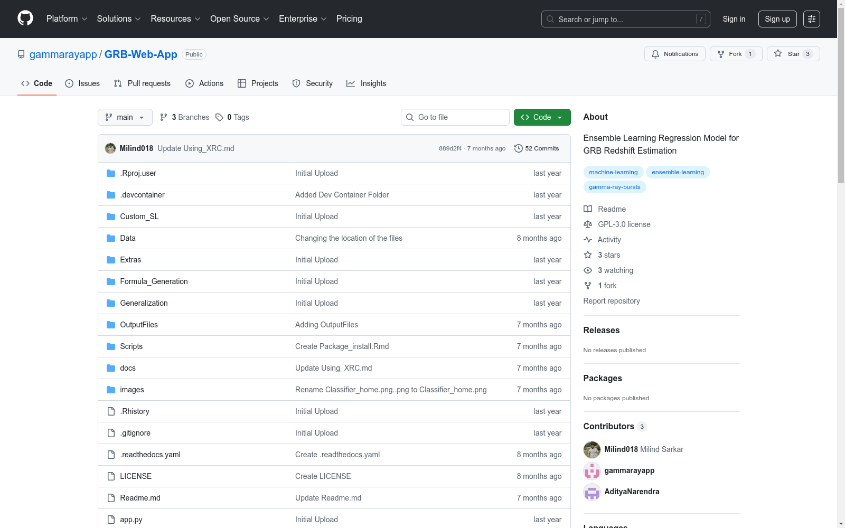Open the .Rhistory file
Screen dimensions: 845x528
coord(135,411)
